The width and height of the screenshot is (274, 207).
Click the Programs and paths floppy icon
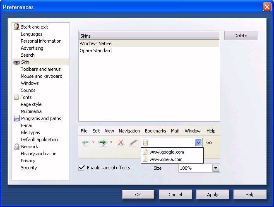(17, 118)
